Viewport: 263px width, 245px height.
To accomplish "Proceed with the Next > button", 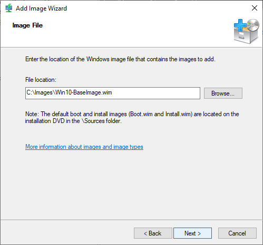I will click(192, 233).
